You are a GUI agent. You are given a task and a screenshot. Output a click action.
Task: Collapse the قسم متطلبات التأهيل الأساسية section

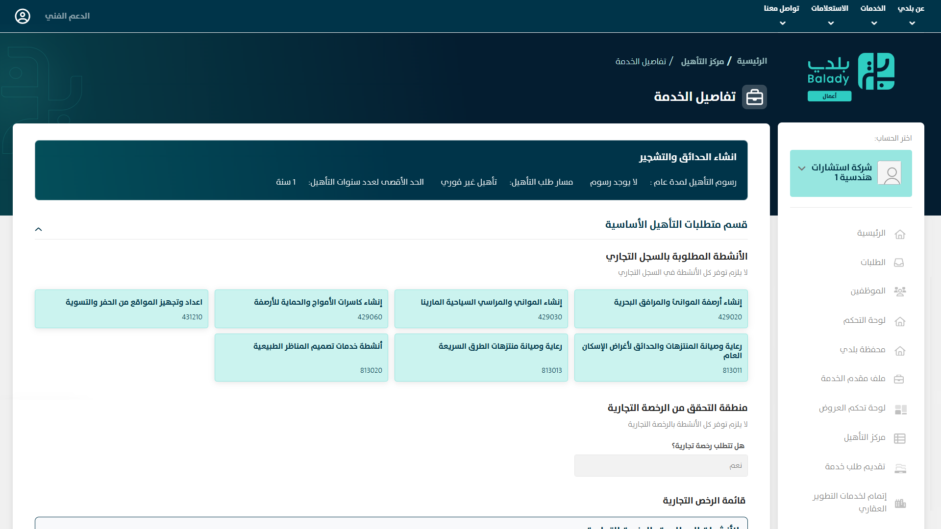pos(39,229)
